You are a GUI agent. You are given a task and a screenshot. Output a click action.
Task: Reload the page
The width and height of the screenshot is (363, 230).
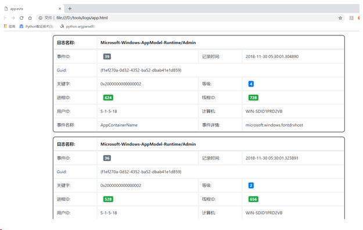tap(21, 18)
